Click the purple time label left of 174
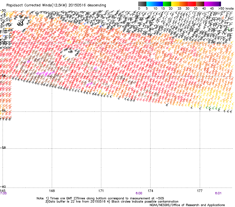 coord(139,193)
